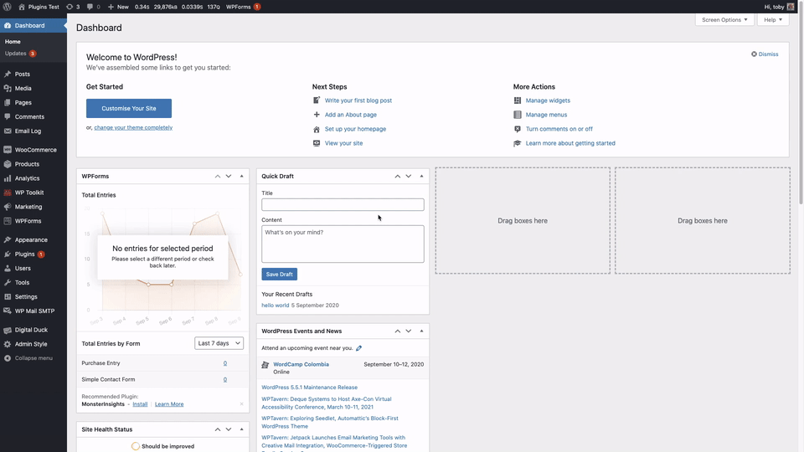Open the Last 7 days dropdown
Screen dimensions: 804x452
click(219, 343)
